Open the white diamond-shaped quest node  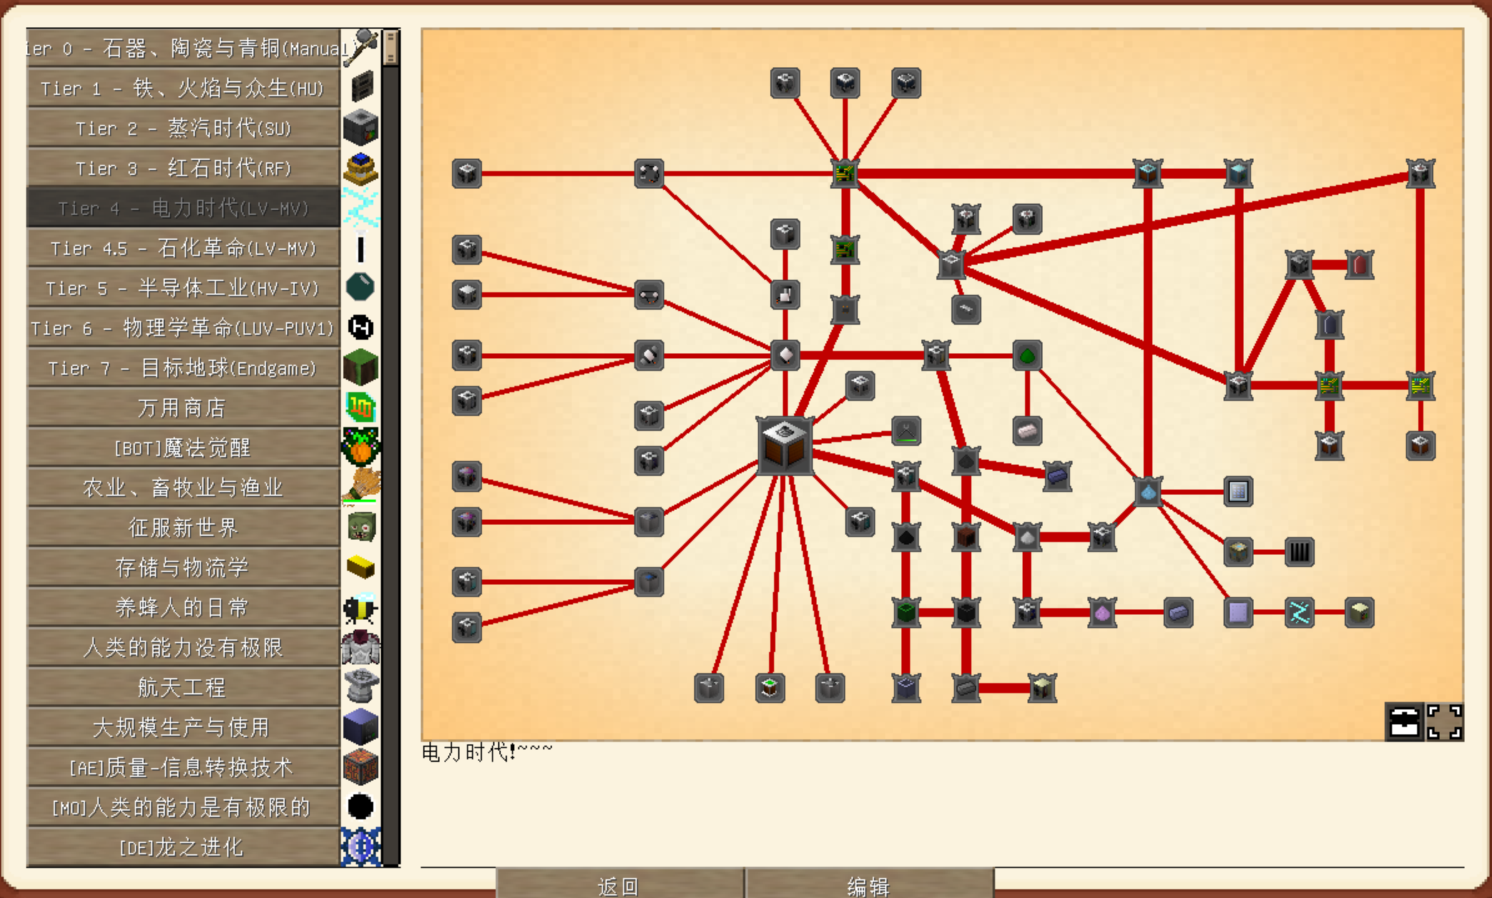[x=785, y=356]
